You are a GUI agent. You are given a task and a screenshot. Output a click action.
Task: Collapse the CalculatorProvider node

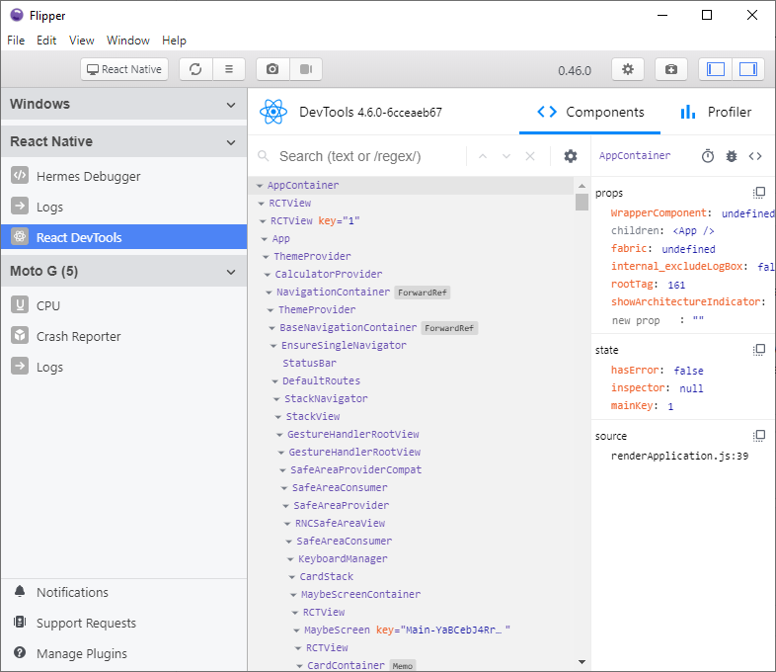[x=268, y=275]
